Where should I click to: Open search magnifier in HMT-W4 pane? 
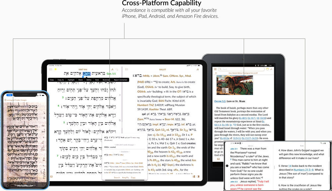[x=117, y=69]
